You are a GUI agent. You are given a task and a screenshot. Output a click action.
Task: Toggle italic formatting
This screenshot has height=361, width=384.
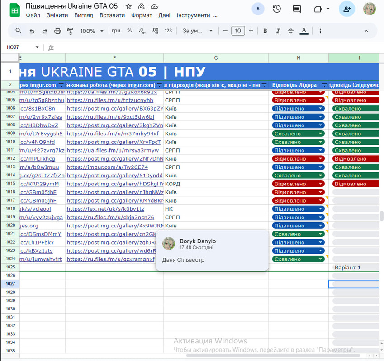tap(278, 31)
